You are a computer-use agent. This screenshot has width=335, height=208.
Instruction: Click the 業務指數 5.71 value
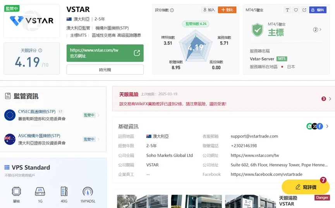click(x=224, y=43)
